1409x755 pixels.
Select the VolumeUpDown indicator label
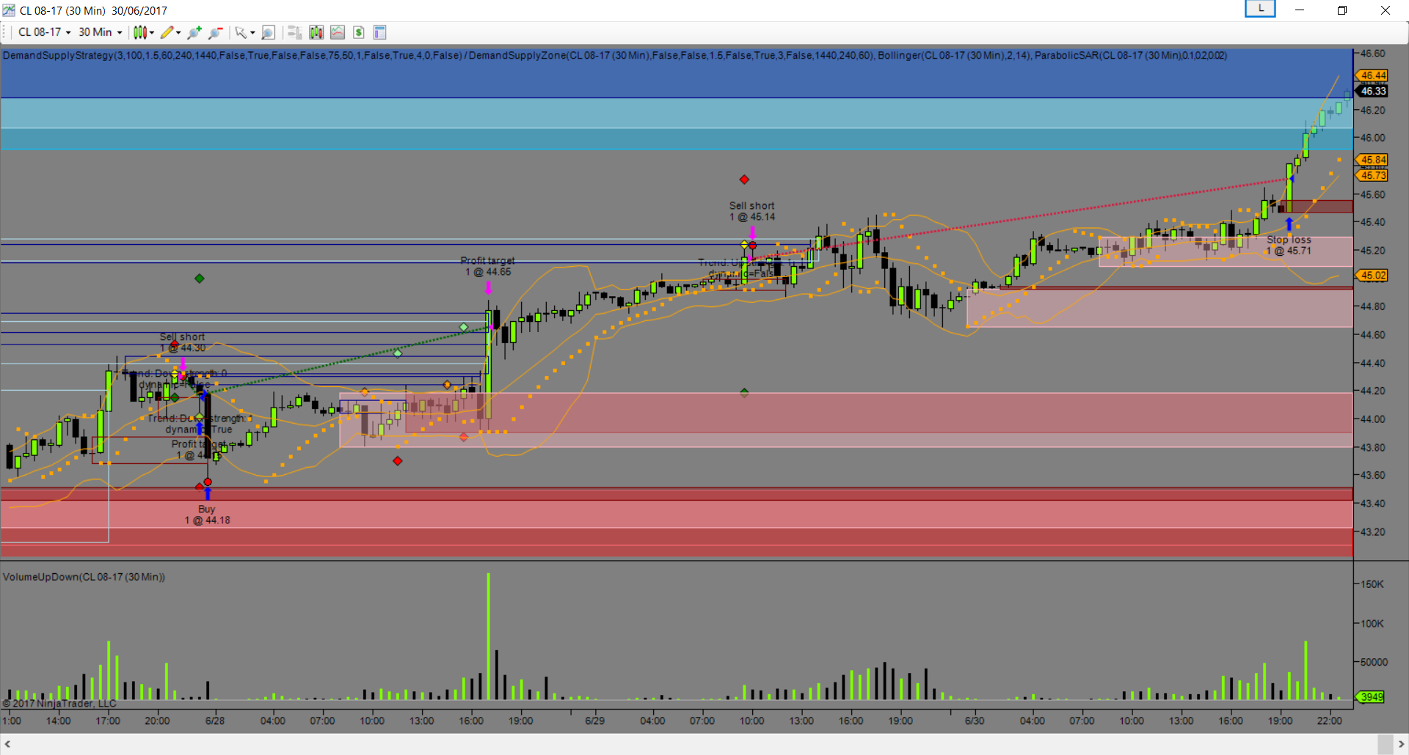pyautogui.click(x=84, y=577)
